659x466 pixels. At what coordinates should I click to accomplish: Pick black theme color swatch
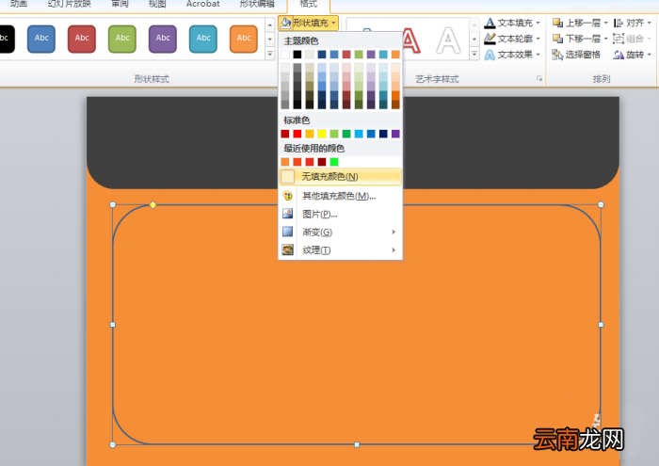(297, 55)
